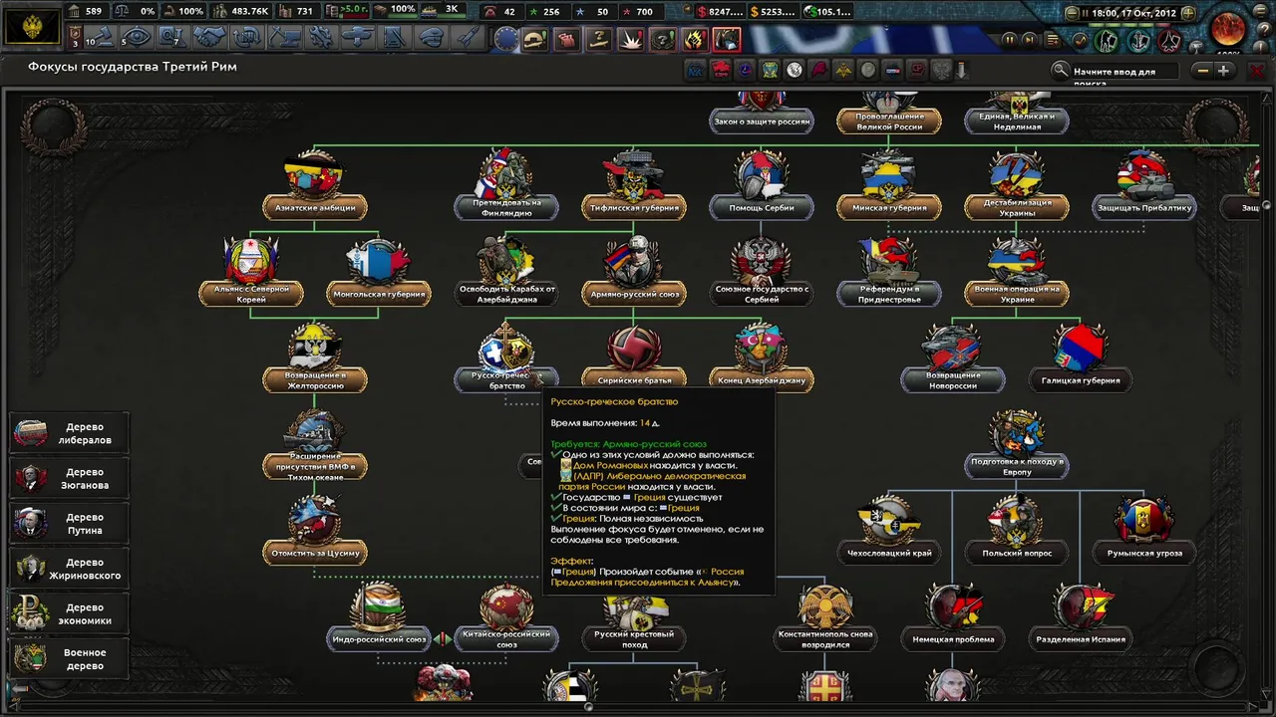Click the explosion alert icon
The height and width of the screenshot is (717, 1276).
(632, 40)
